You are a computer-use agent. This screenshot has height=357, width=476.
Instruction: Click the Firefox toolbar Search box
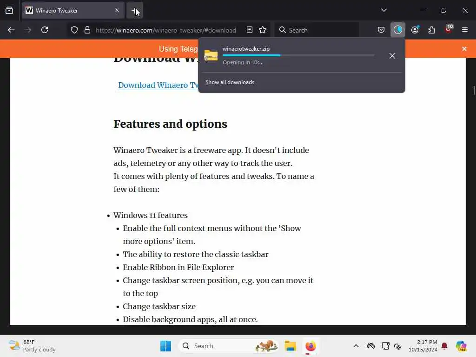pos(317,30)
